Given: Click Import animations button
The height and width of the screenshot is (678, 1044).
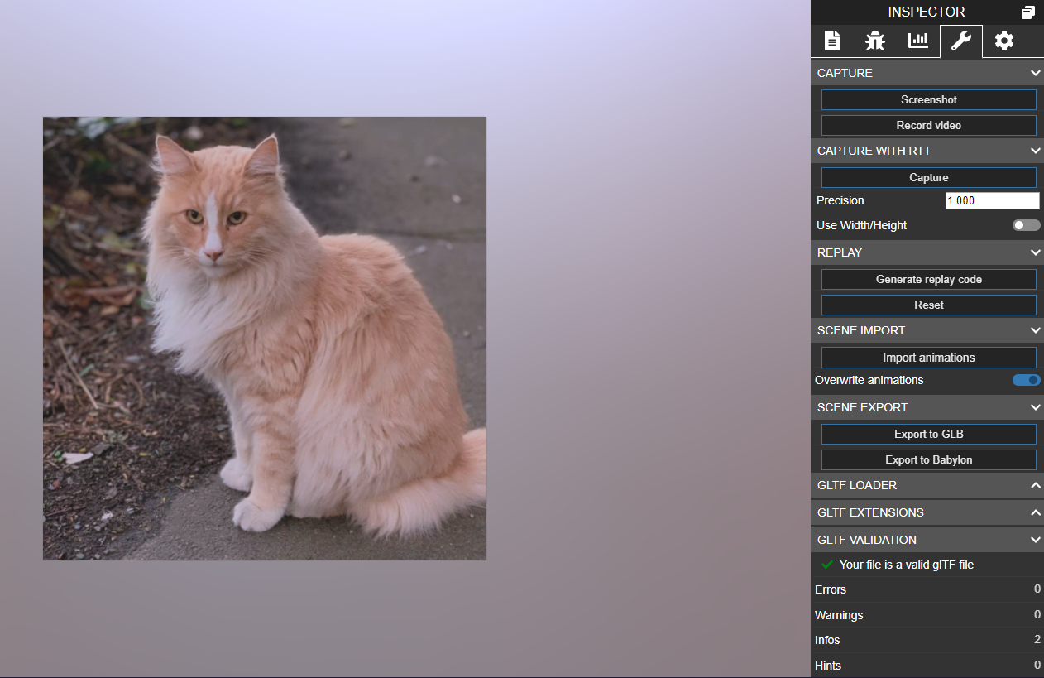Looking at the screenshot, I should [928, 358].
